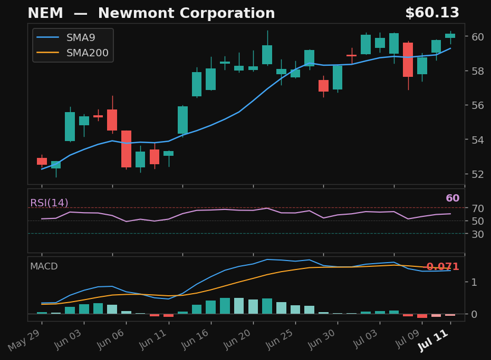The width and height of the screenshot is (491, 360).
Task: Click the blue SMA9 legend line sample
Action: [47, 37]
